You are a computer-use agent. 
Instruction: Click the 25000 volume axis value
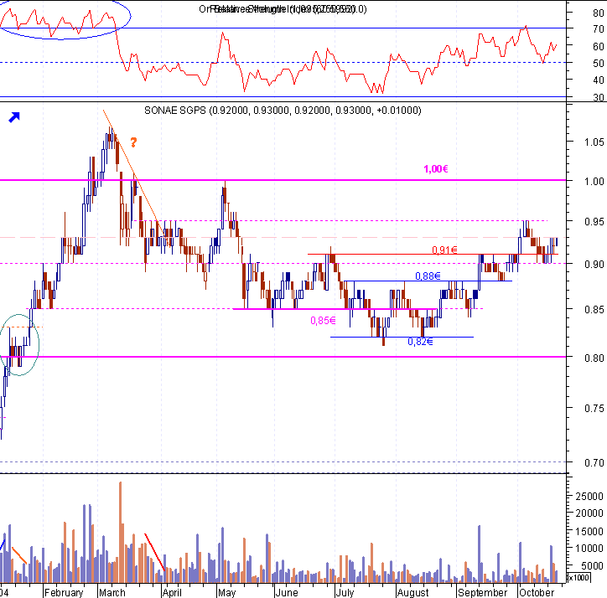tap(589, 497)
